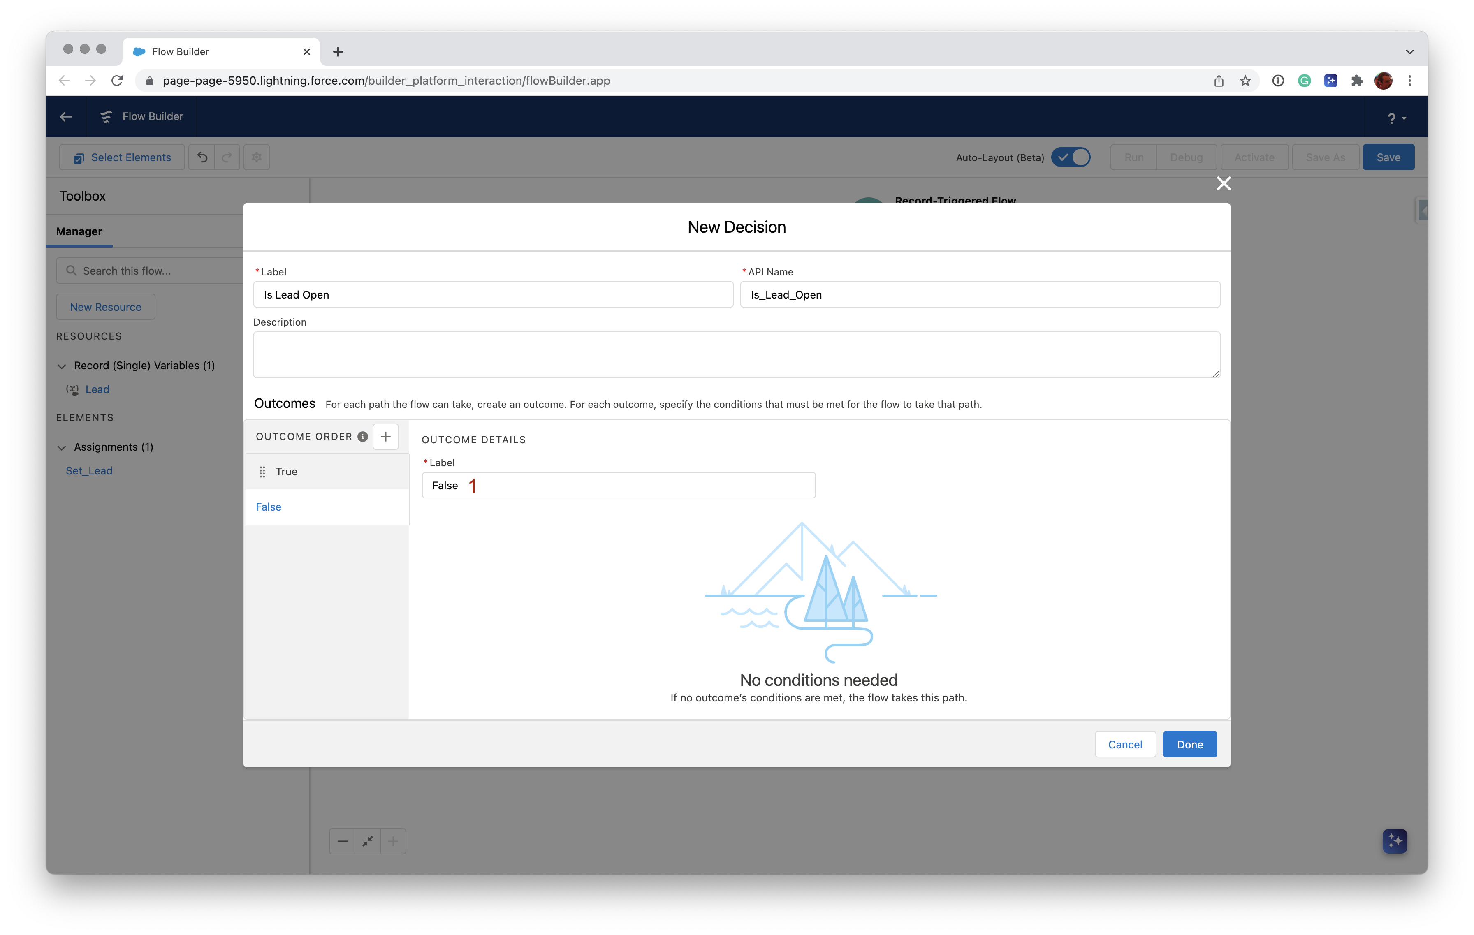Open the Set_Lead assignment element
The height and width of the screenshot is (935, 1474).
pyautogui.click(x=89, y=470)
